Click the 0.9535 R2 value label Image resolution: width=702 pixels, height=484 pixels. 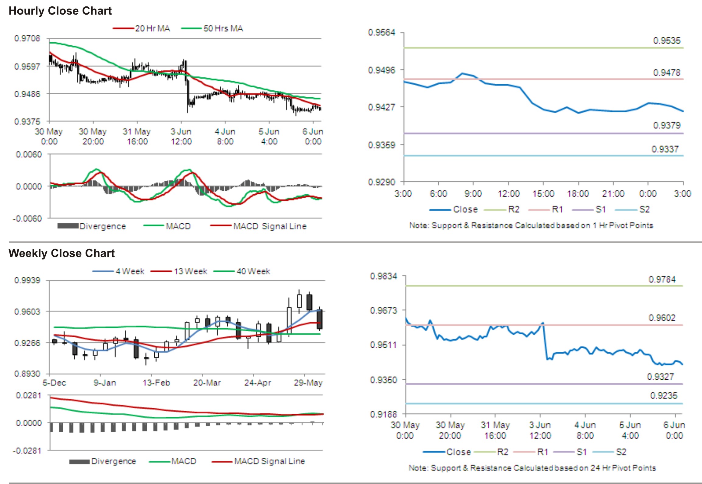coord(667,41)
